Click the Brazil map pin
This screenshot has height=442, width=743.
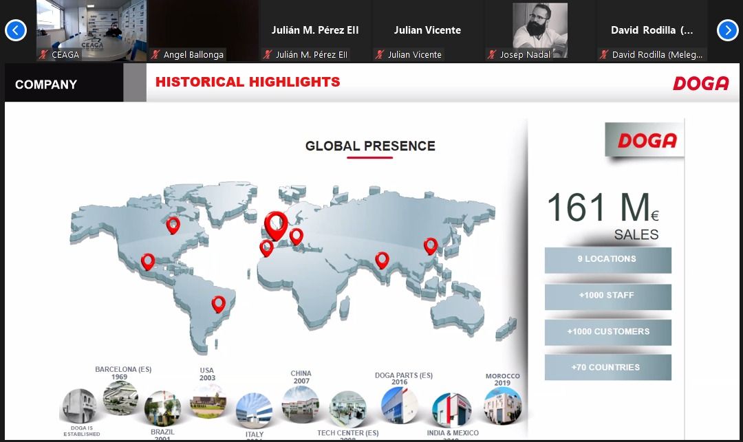coord(219,305)
